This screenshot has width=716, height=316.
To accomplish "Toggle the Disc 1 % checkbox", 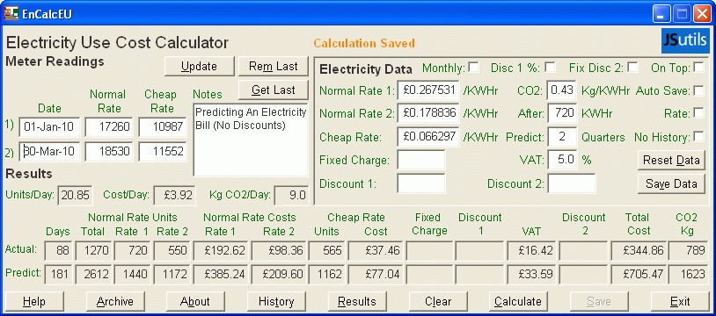I will click(551, 68).
